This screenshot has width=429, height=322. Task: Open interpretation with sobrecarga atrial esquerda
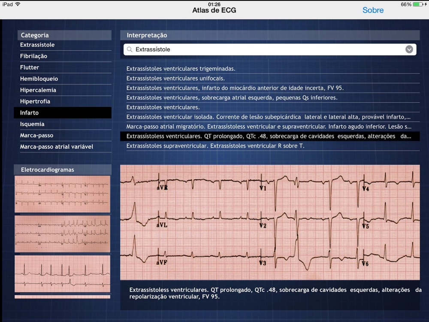click(270, 97)
